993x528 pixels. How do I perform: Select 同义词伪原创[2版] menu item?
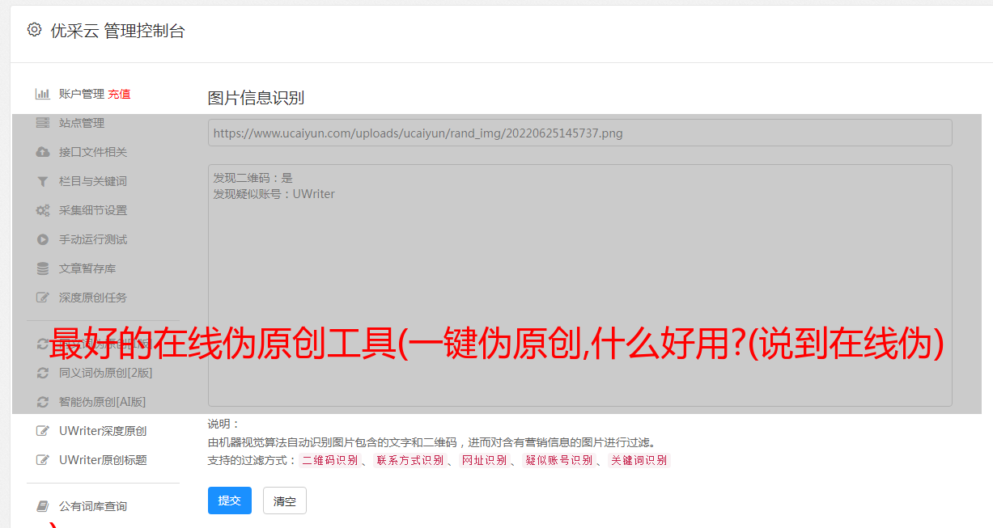[106, 373]
